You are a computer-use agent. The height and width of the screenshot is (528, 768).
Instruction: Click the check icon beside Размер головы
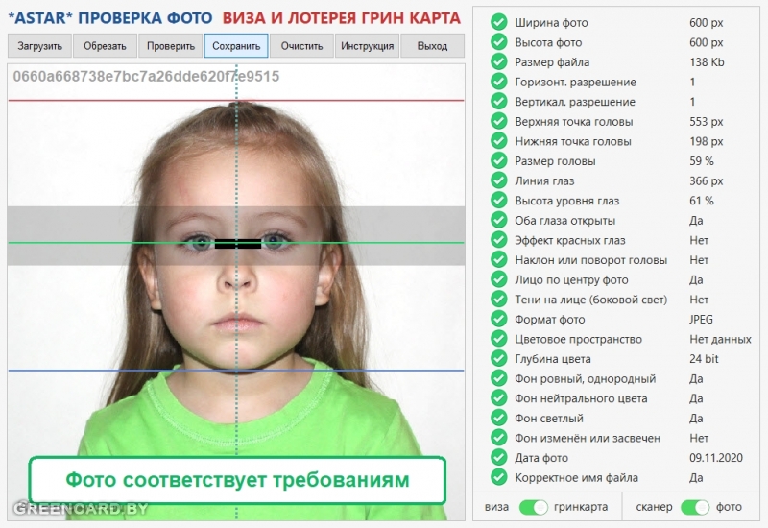tap(498, 160)
